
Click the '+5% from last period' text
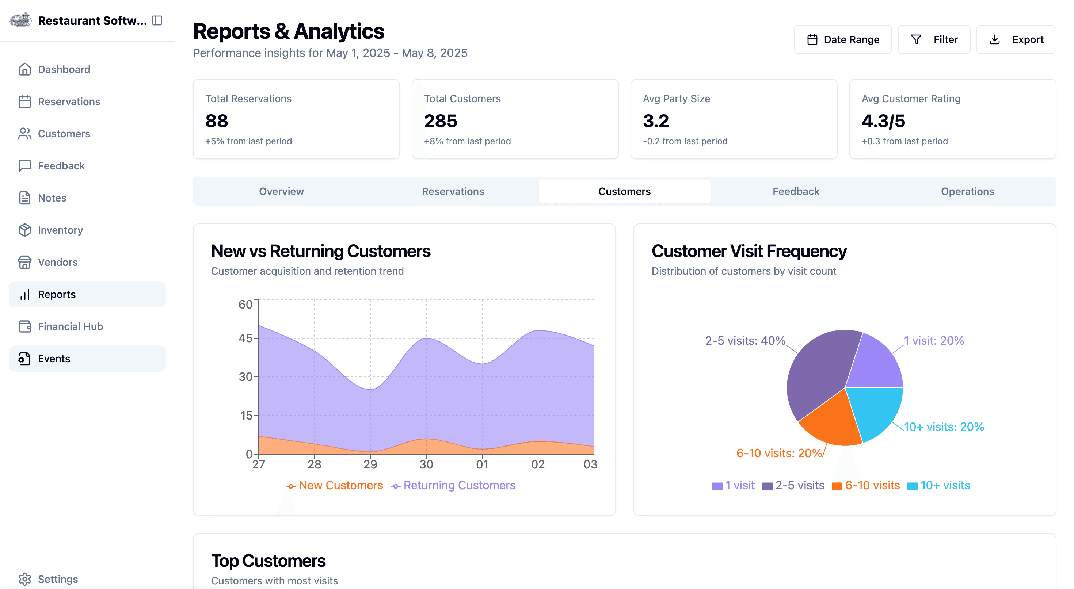pyautogui.click(x=248, y=141)
